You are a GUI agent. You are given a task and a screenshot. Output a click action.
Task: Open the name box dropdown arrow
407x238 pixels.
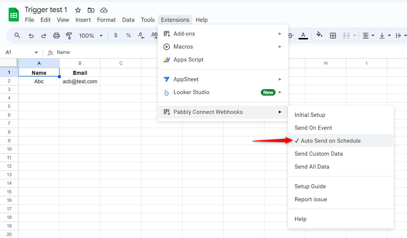pos(36,53)
